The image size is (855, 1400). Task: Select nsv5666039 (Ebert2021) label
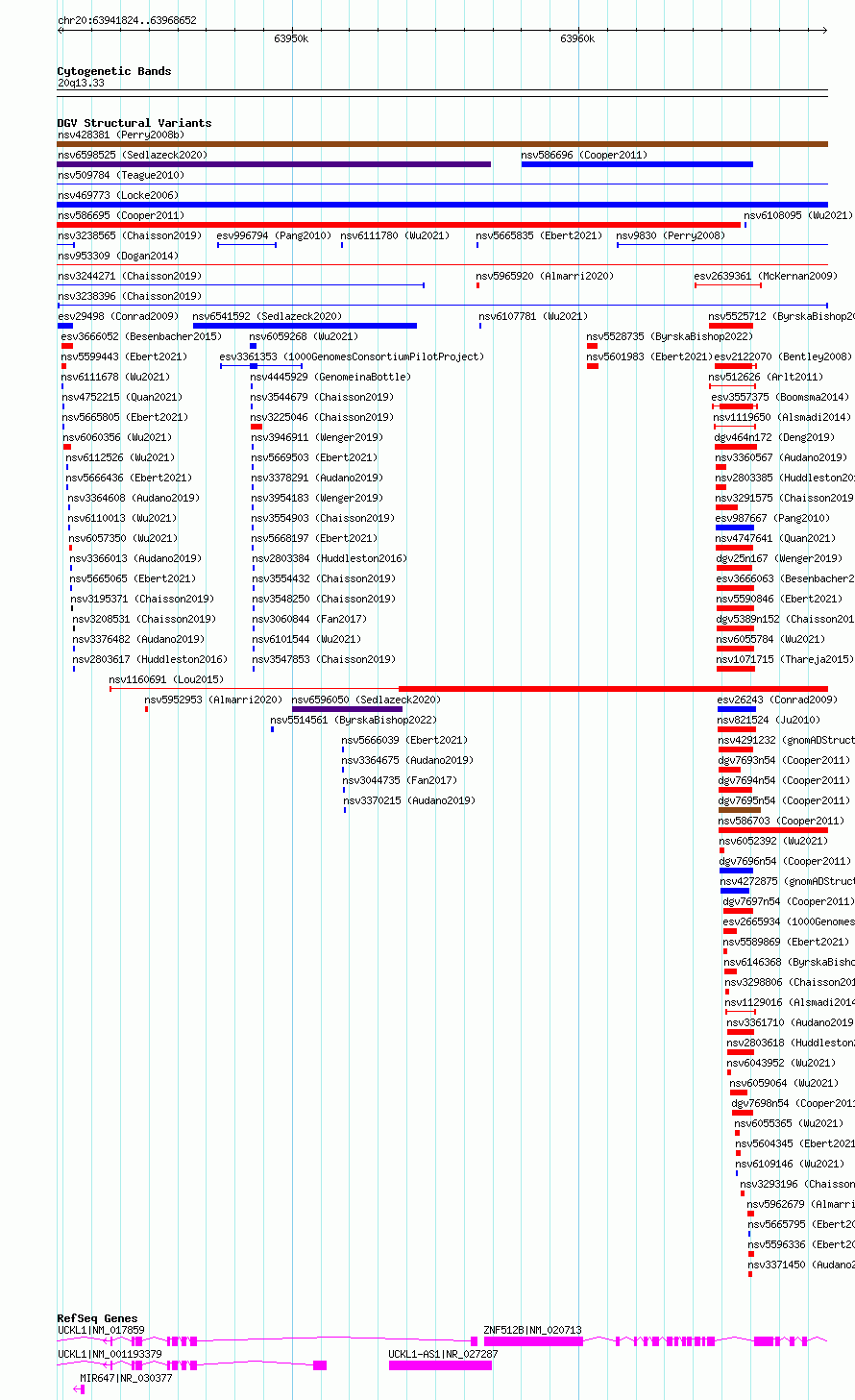pos(404,740)
